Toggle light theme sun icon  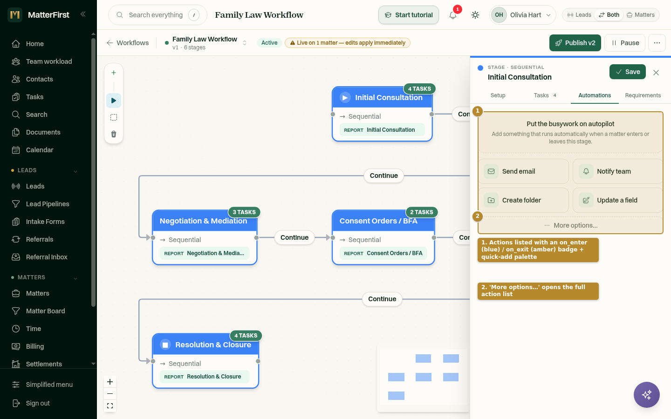pos(475,15)
